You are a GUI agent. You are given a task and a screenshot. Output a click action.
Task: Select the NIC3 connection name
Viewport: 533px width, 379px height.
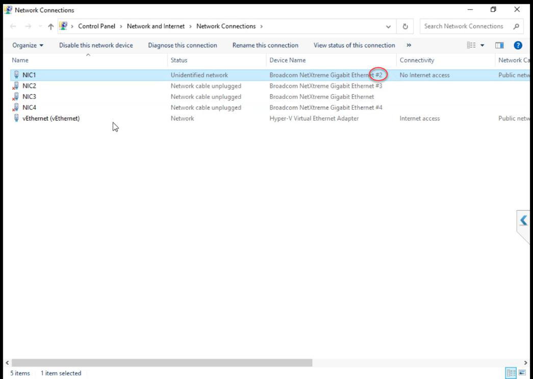tap(29, 96)
